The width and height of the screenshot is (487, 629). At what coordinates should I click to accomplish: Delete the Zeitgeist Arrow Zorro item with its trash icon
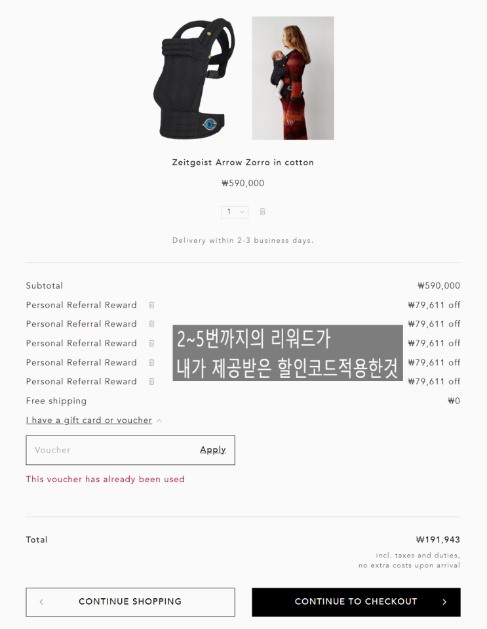(x=262, y=211)
